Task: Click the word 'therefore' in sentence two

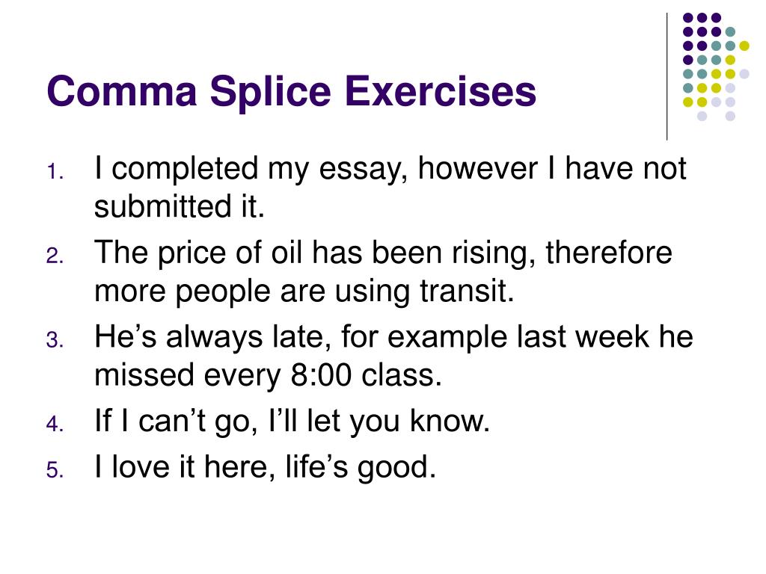Action: (x=609, y=253)
